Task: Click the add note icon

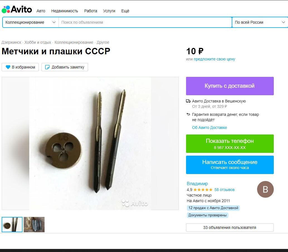Action: coord(47,67)
